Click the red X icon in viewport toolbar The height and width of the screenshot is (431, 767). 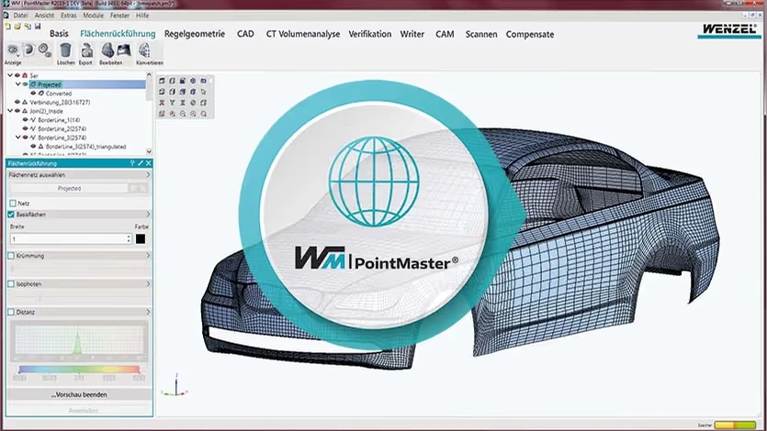162,103
